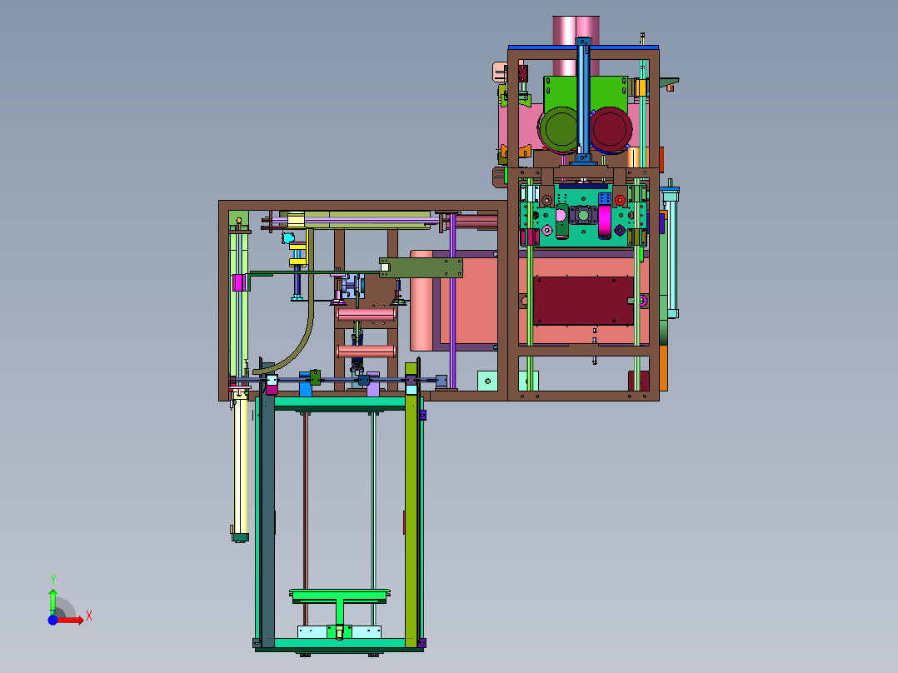Select the salmon cylindrical roll in the middle frame
This screenshot has height=673, width=898.
point(422,301)
